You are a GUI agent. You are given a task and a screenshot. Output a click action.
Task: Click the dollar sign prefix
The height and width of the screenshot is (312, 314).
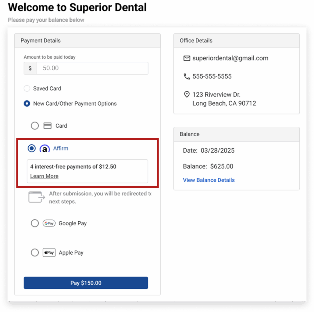(30, 68)
